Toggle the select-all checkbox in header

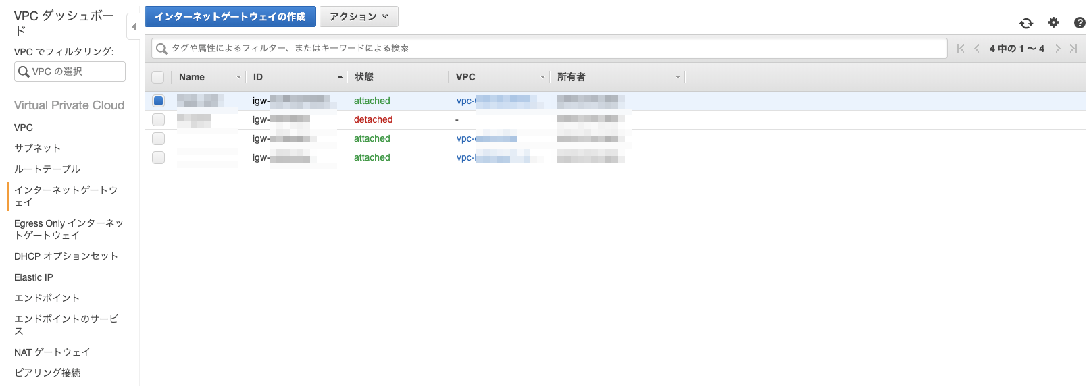tap(157, 77)
